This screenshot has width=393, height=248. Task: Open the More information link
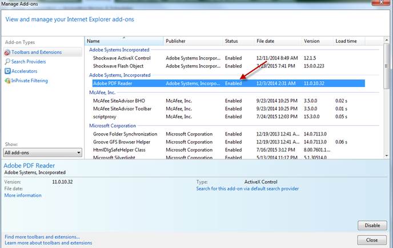[x=23, y=195]
